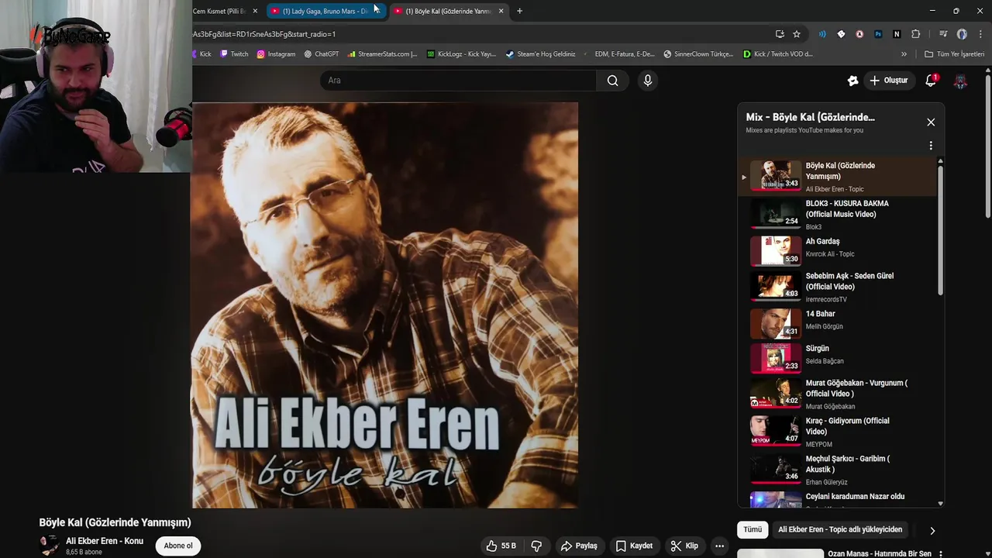Dislike the video with thumbs down
Viewport: 992px width, 558px height.
point(536,546)
